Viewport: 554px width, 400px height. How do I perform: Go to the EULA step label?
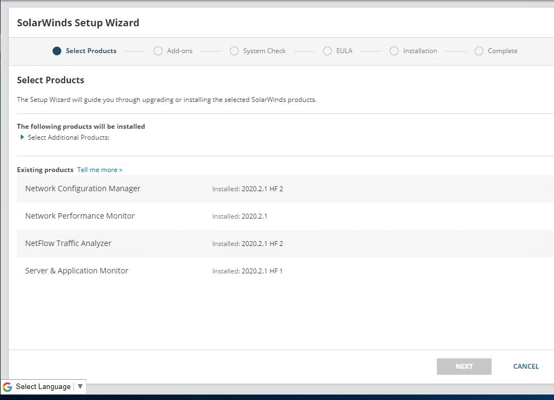point(344,51)
